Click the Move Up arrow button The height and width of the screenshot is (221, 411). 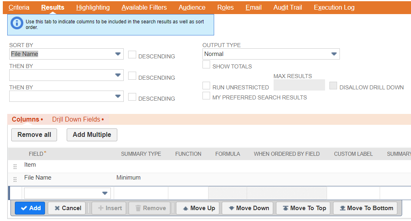click(198, 208)
